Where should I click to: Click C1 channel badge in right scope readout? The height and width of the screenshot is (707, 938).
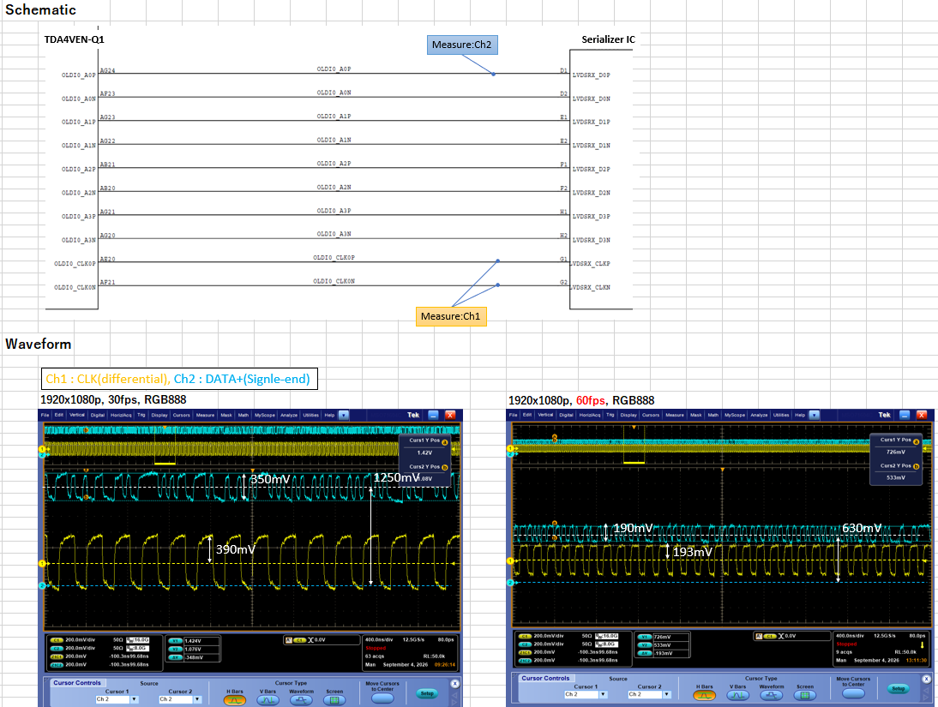[x=525, y=637]
